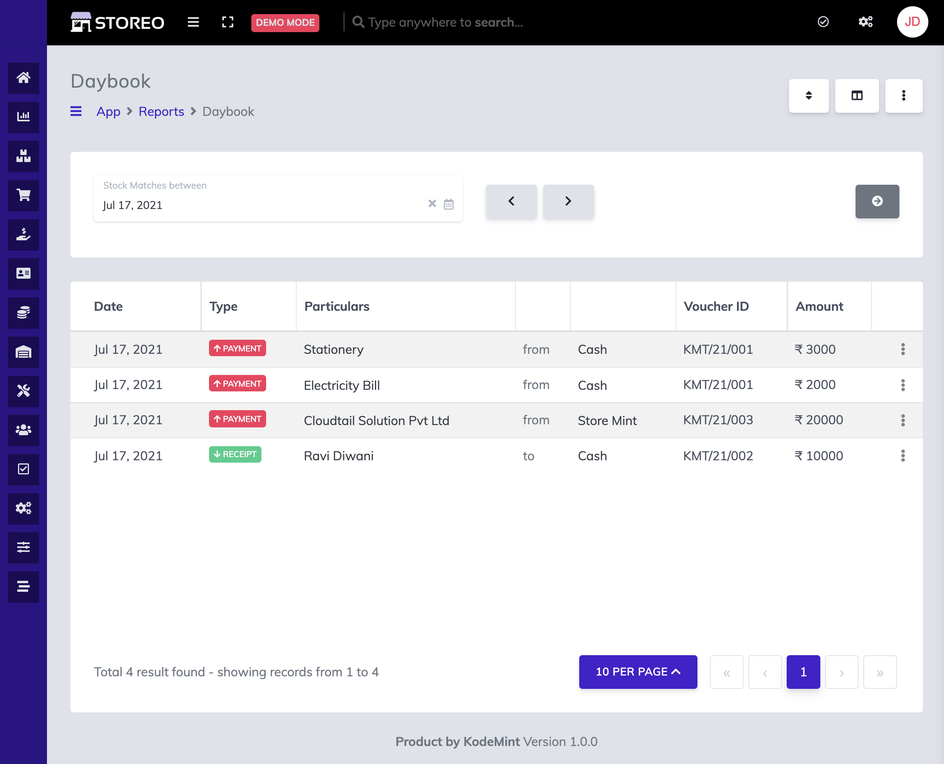Click the warehouse sidebar icon

(x=23, y=351)
